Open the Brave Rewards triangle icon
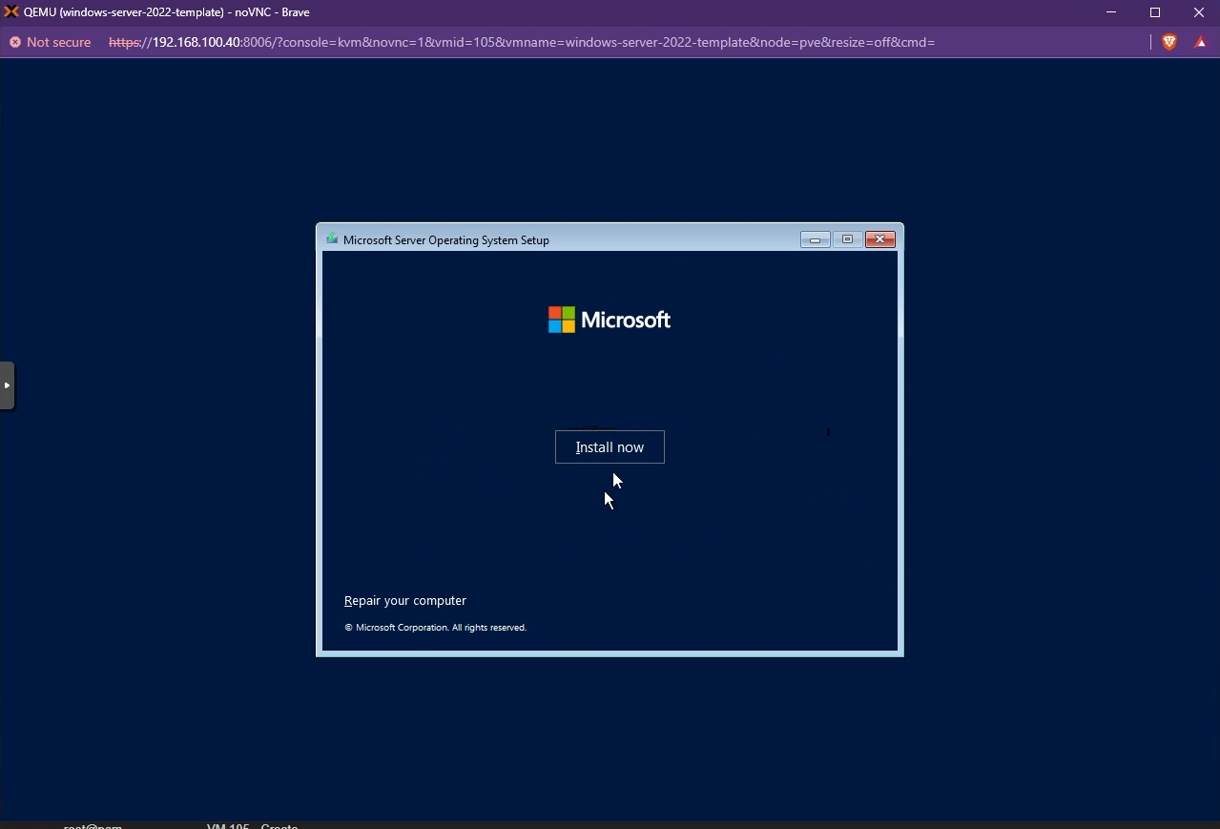The image size is (1220, 829). coord(1200,42)
